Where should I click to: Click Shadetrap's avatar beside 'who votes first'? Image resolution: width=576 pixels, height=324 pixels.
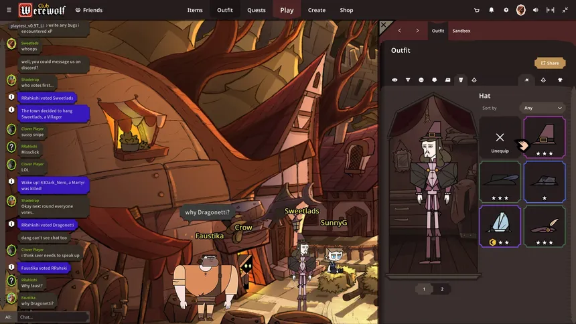pyautogui.click(x=11, y=80)
